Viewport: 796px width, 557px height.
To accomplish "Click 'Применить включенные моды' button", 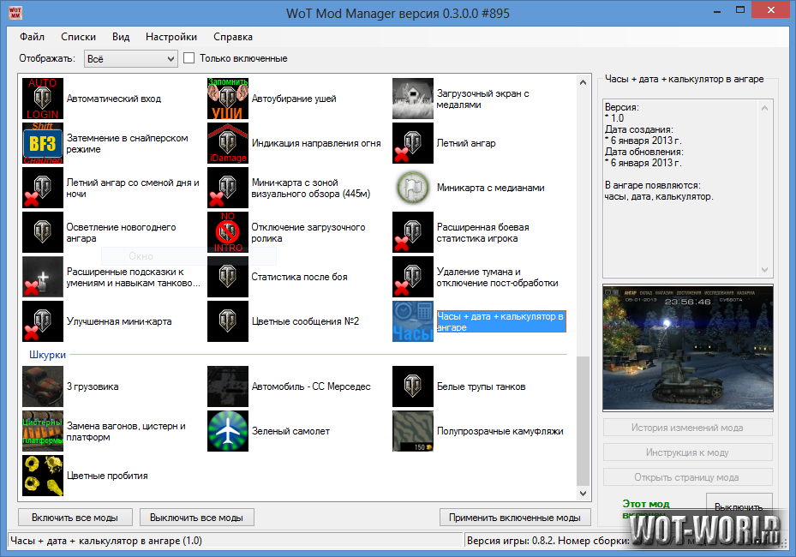I will click(x=515, y=518).
